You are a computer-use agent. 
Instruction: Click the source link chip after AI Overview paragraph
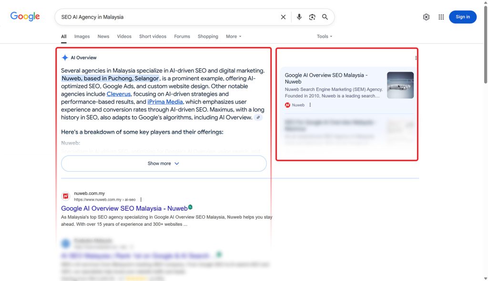[258, 117]
